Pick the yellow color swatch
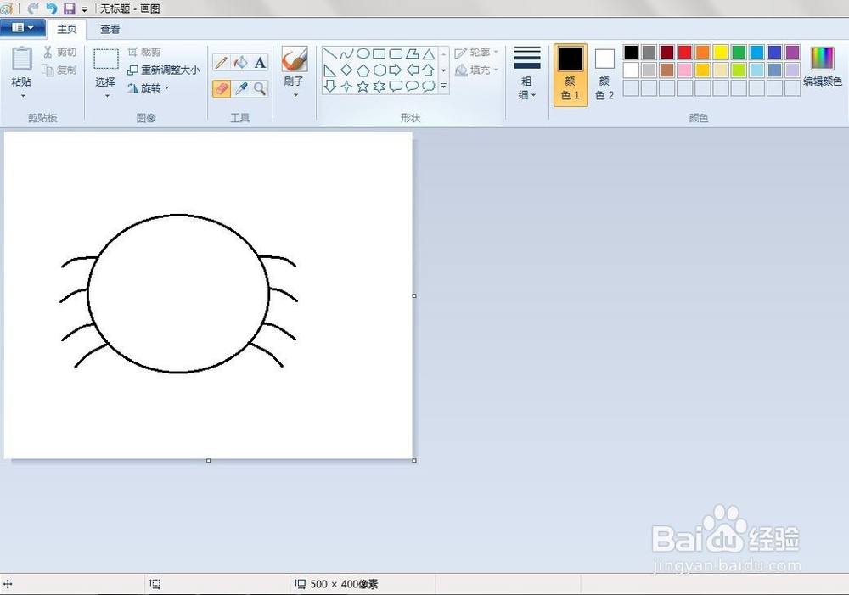The image size is (849, 595). [721, 52]
